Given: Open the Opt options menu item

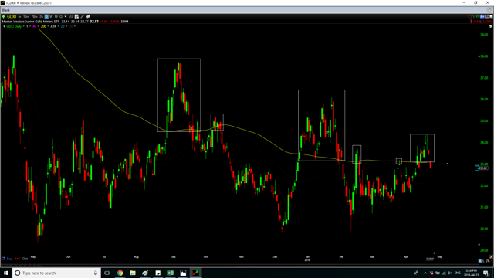Looking at the screenshot, I should [x=25, y=259].
